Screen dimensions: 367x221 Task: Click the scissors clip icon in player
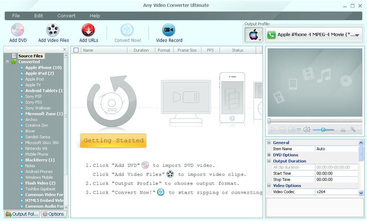343,130
